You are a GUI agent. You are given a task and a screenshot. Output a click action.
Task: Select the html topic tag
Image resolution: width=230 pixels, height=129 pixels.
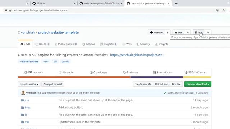pyautogui.click(x=46, y=61)
